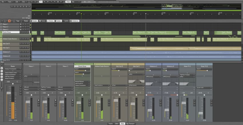Solo the Return 2 mixer channel
The height and width of the screenshot is (125, 243).
55,100
